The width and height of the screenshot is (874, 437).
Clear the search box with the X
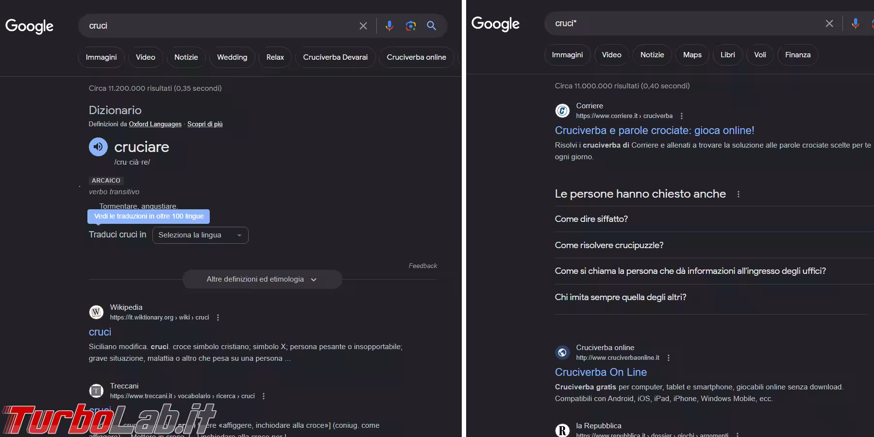pos(363,26)
